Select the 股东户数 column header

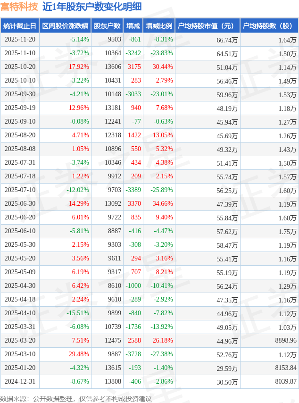tap(107, 26)
